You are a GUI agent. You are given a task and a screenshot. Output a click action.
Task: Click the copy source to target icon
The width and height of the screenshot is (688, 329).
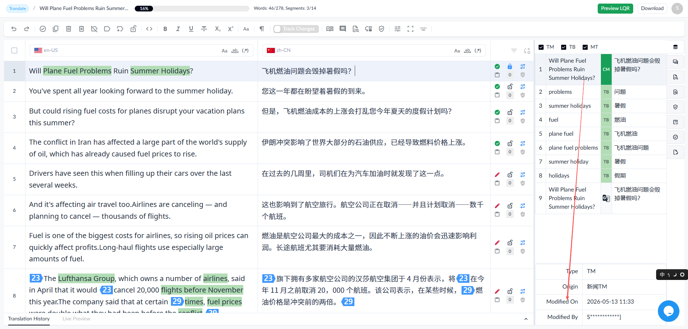[x=56, y=29]
